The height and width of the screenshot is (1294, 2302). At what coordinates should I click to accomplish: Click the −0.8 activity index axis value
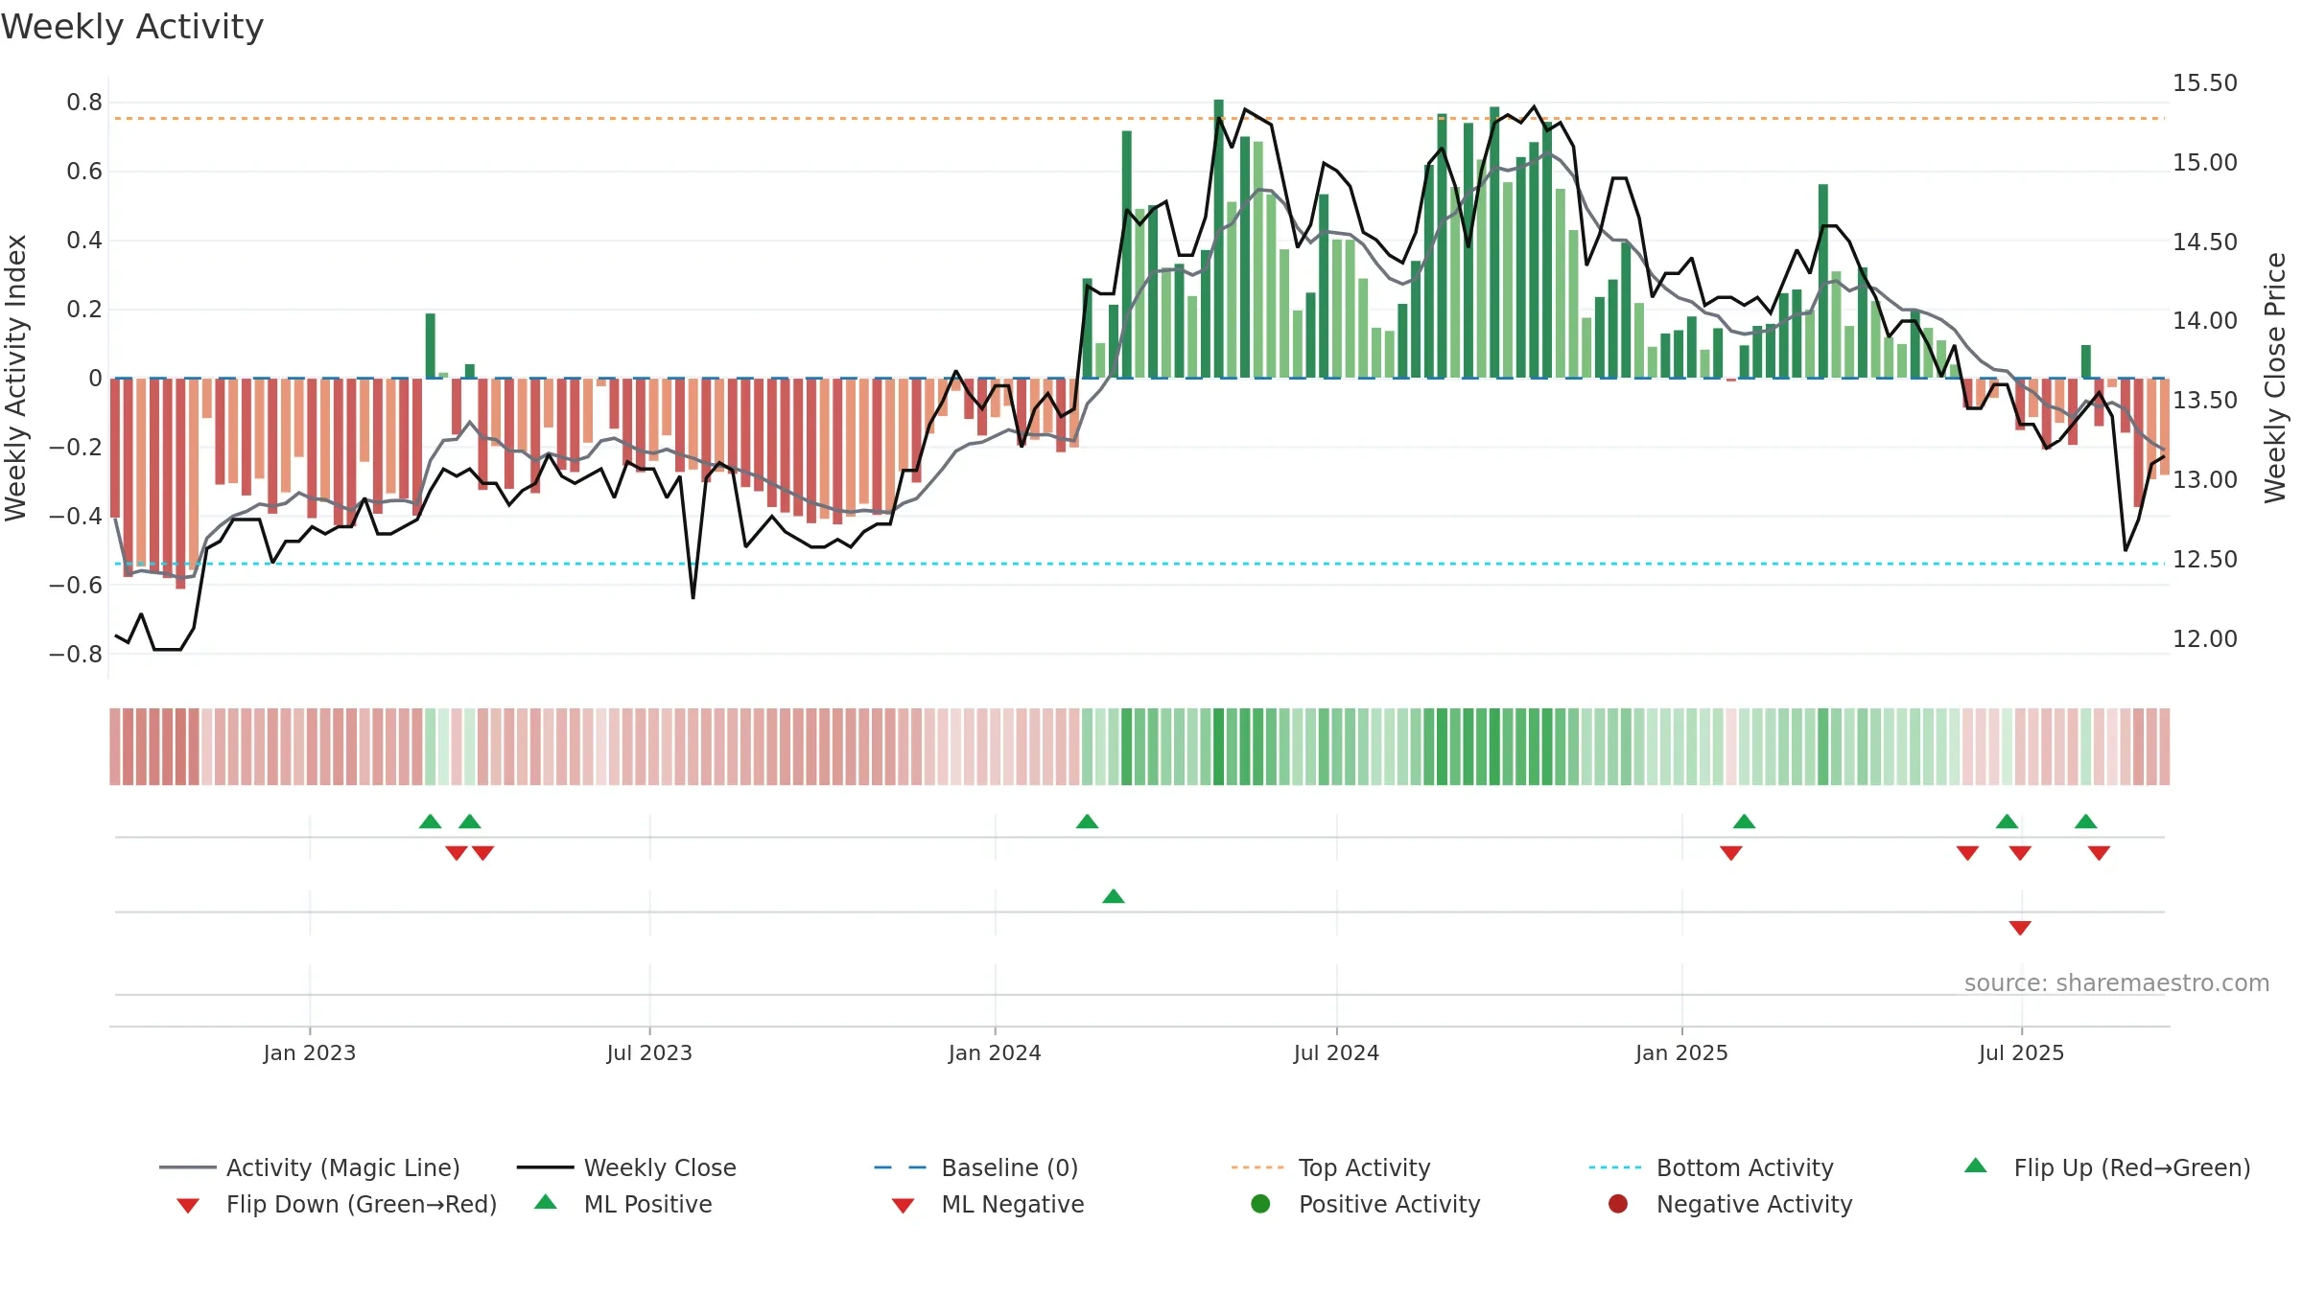(x=76, y=655)
